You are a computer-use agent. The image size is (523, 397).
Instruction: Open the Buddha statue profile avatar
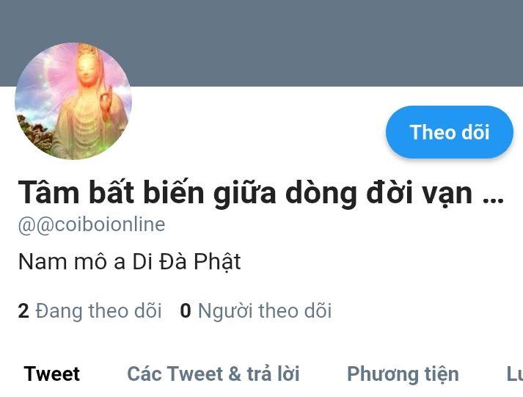tap(73, 101)
